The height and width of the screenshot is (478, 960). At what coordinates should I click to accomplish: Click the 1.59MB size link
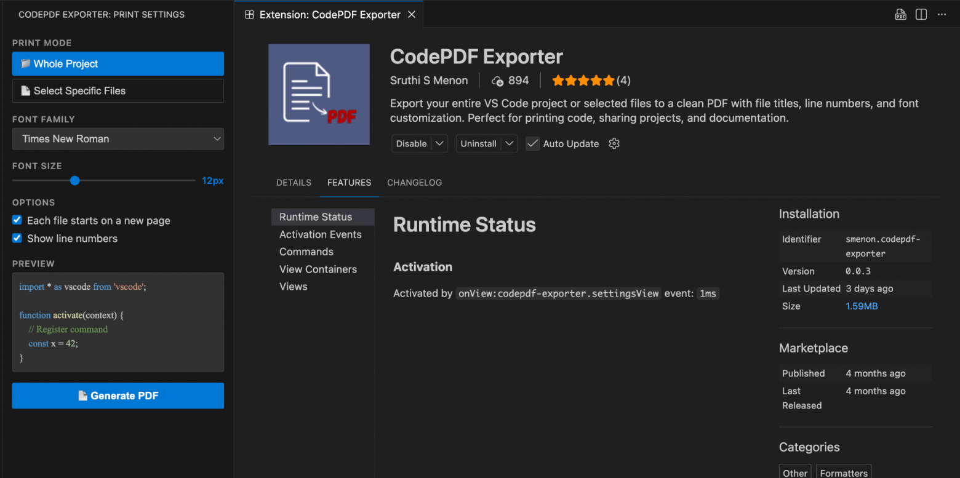pos(862,306)
